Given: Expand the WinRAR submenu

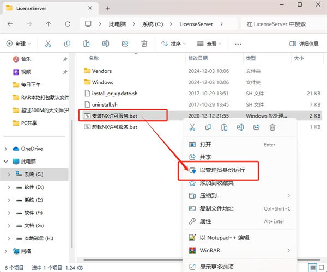Looking at the screenshot, I should pos(240,250).
